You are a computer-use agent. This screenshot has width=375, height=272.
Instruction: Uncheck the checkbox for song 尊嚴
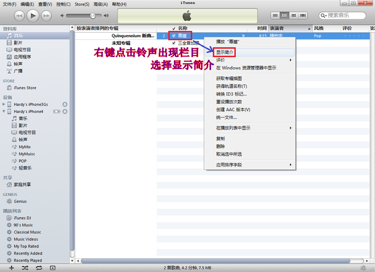coord(174,36)
